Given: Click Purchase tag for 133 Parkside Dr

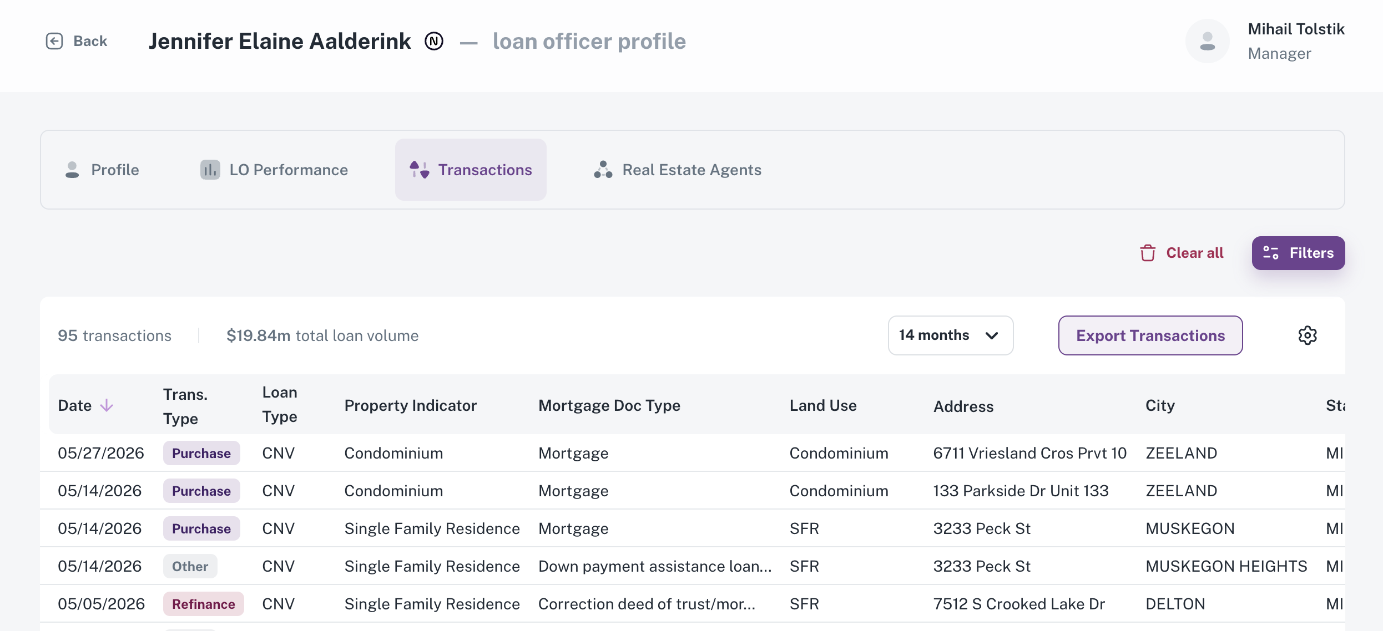Looking at the screenshot, I should click(201, 491).
